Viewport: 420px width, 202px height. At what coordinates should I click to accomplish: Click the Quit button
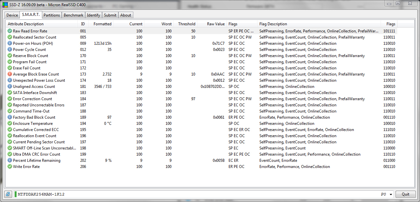tap(405, 194)
